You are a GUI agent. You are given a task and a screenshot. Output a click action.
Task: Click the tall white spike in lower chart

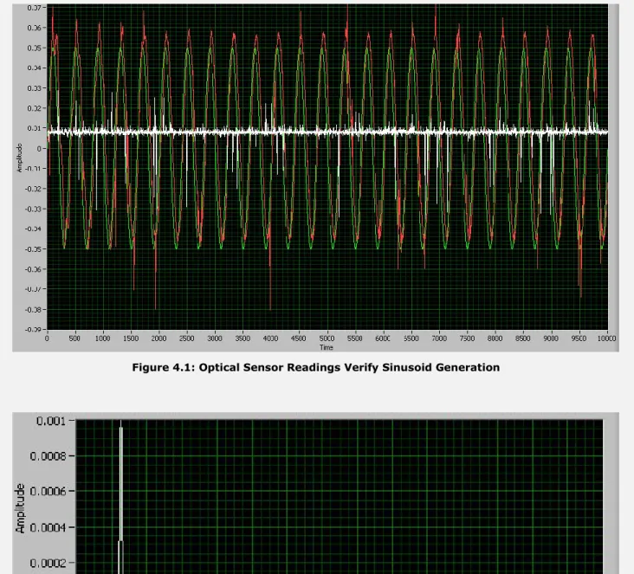121,497
